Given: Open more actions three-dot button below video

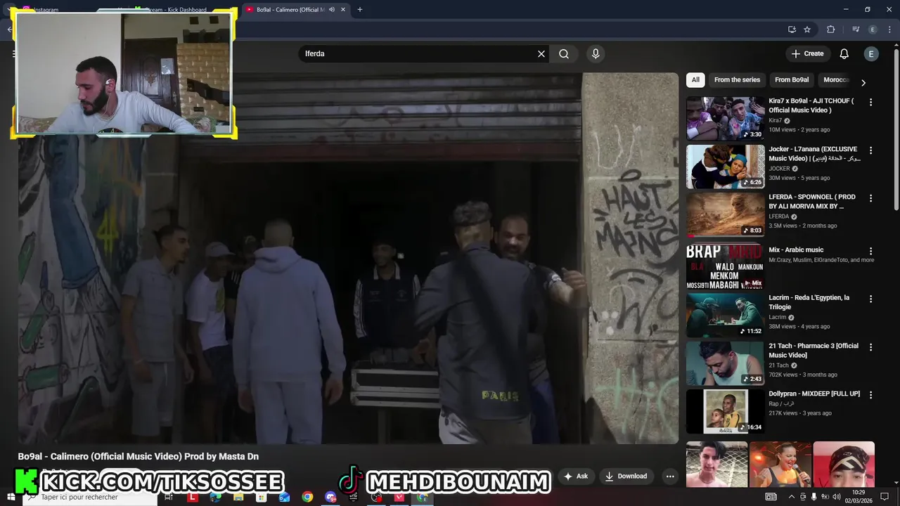Looking at the screenshot, I should pyautogui.click(x=670, y=476).
